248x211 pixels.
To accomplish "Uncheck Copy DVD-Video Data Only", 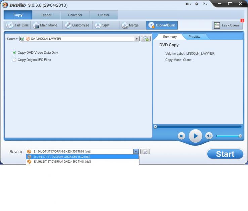I will click(14, 52).
